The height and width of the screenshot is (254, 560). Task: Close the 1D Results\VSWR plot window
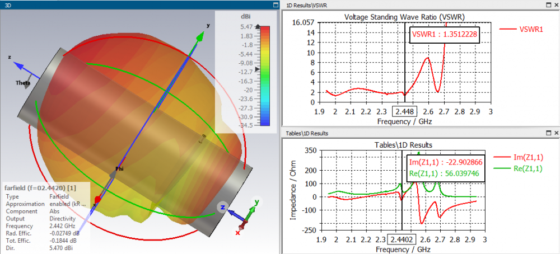coord(557,5)
